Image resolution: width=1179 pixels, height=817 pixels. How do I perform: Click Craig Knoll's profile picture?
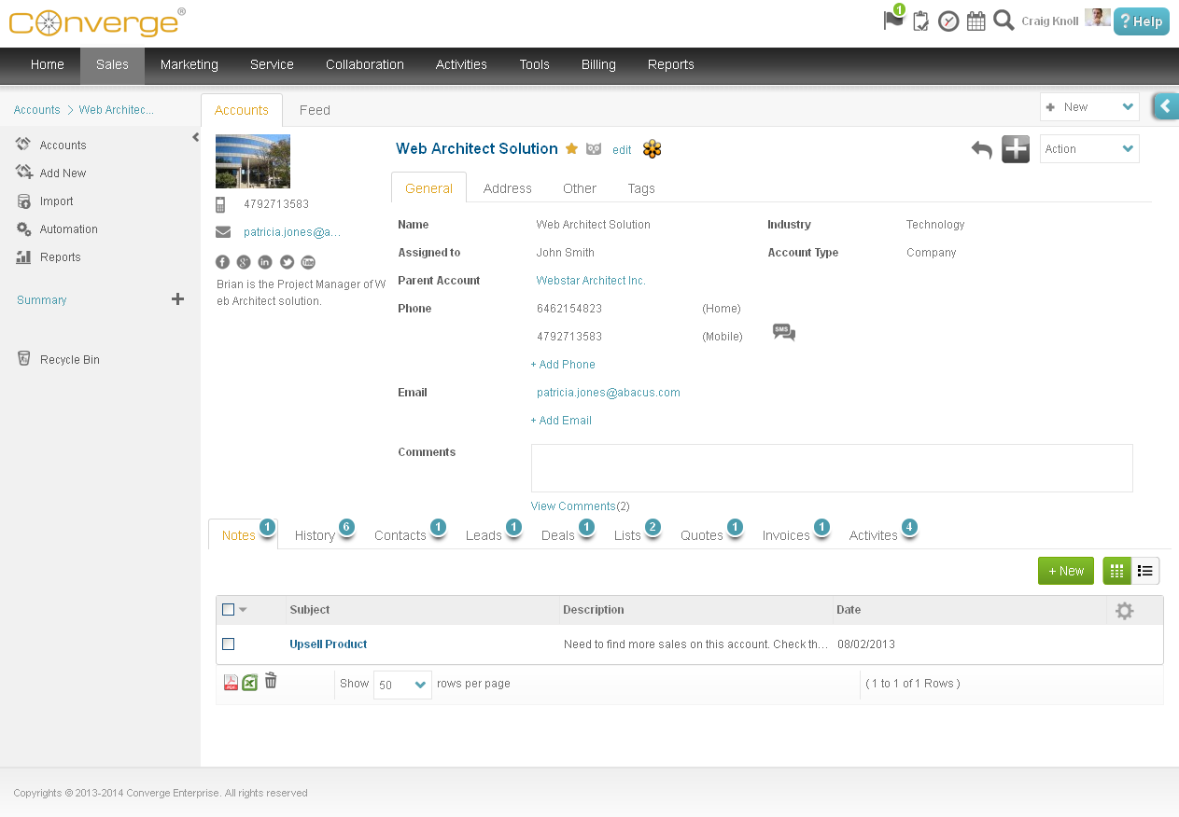coord(1097,19)
